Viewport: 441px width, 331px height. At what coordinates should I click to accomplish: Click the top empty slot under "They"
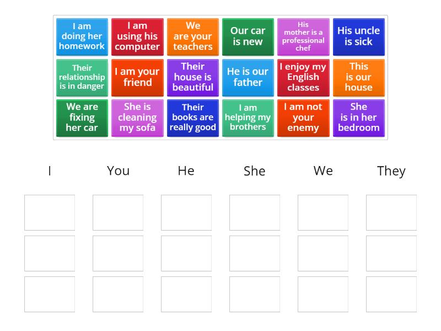point(391,212)
